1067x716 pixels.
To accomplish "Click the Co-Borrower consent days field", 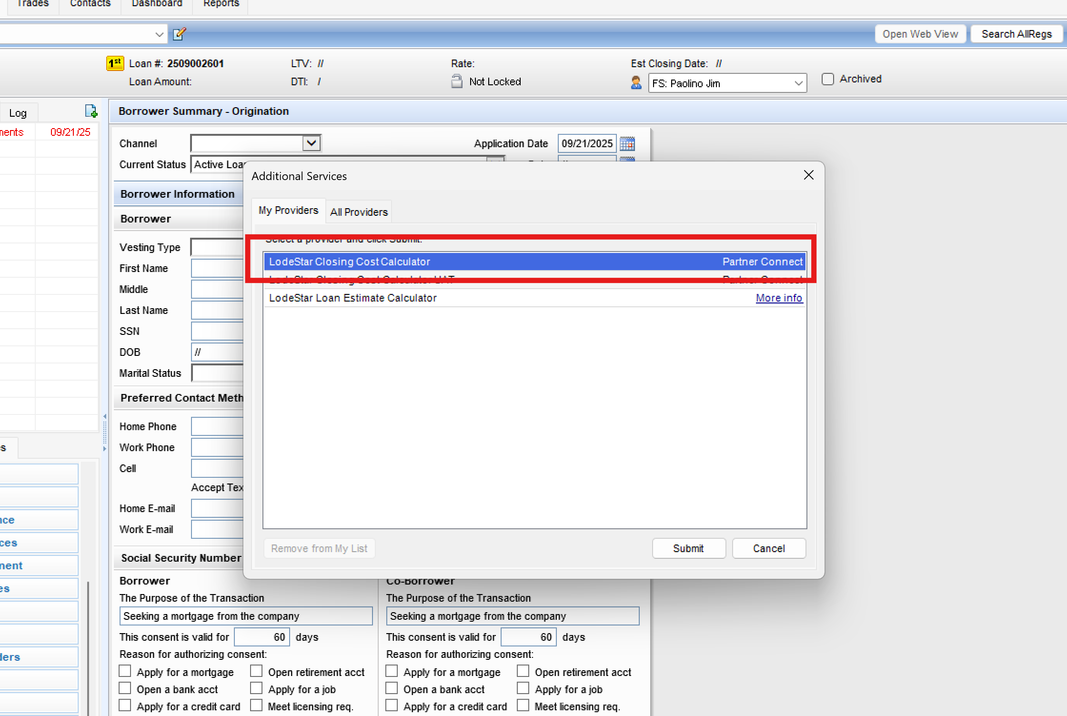I will click(x=528, y=637).
